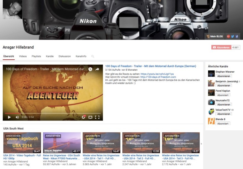Open the USA 2014 Teil 3 title link

click(180, 157)
